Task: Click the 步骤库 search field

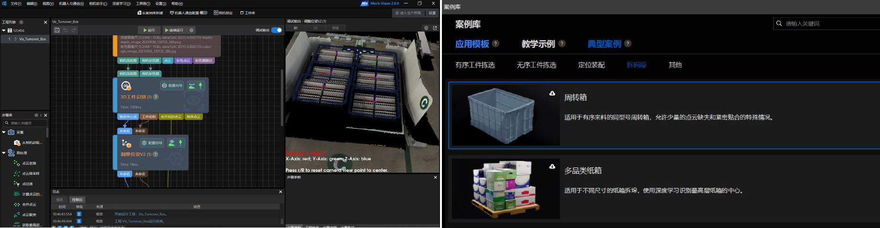Action: click(x=25, y=123)
